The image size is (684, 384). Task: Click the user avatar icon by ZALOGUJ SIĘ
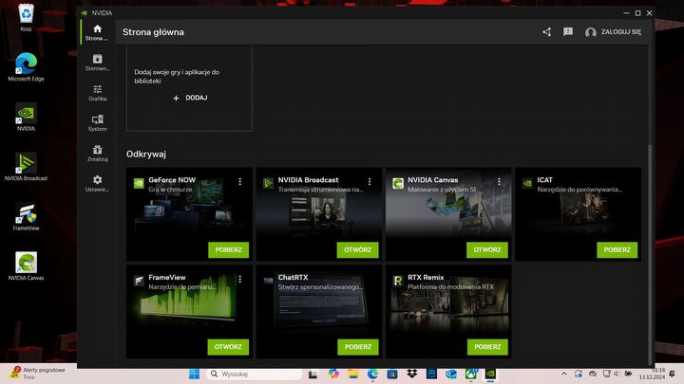pyautogui.click(x=591, y=32)
